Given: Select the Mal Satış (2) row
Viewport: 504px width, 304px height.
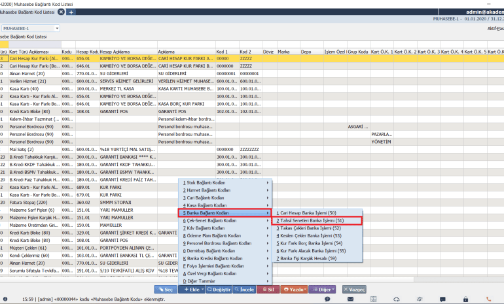Looking at the screenshot, I should 252,149.
